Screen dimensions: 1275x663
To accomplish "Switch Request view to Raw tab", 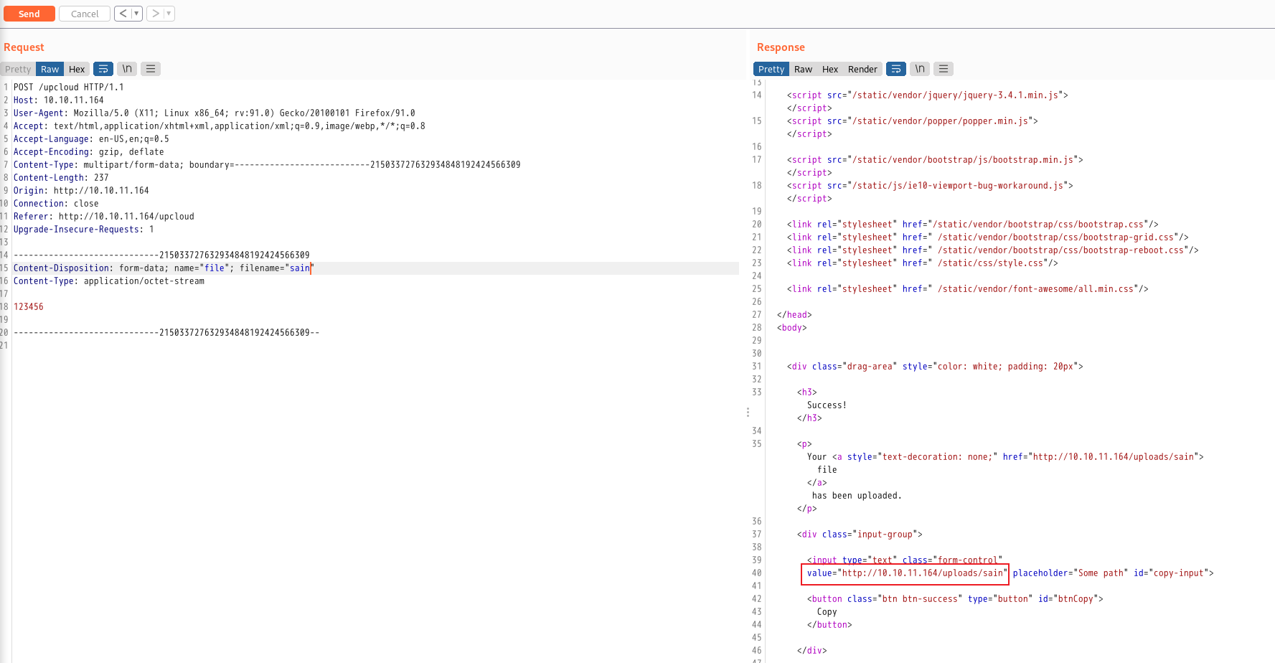I will (50, 69).
